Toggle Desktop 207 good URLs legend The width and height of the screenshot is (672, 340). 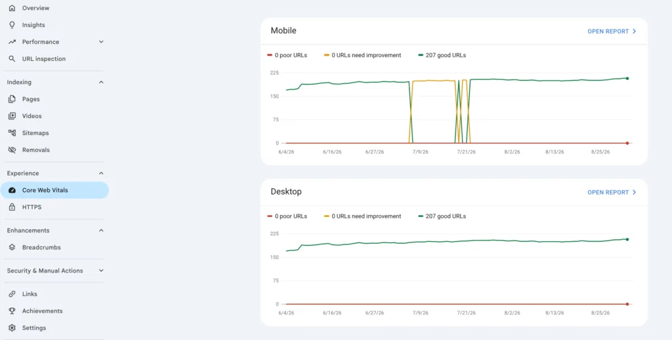coord(442,216)
